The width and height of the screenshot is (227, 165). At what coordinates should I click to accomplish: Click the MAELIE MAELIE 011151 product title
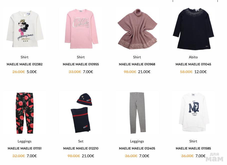pos(24,148)
